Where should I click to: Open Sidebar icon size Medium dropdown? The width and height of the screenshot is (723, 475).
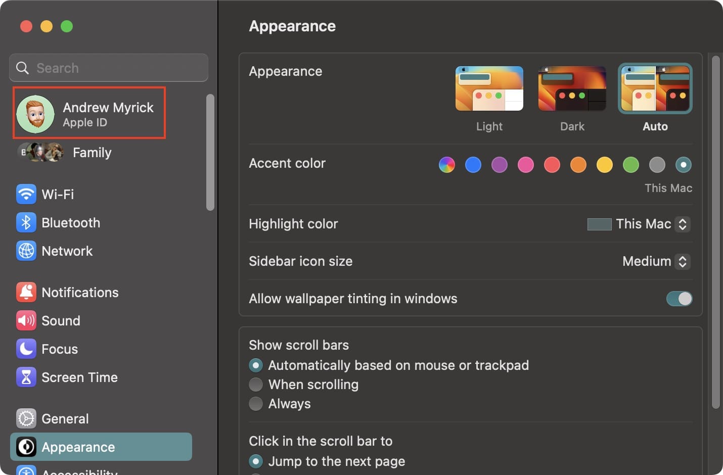pos(656,261)
